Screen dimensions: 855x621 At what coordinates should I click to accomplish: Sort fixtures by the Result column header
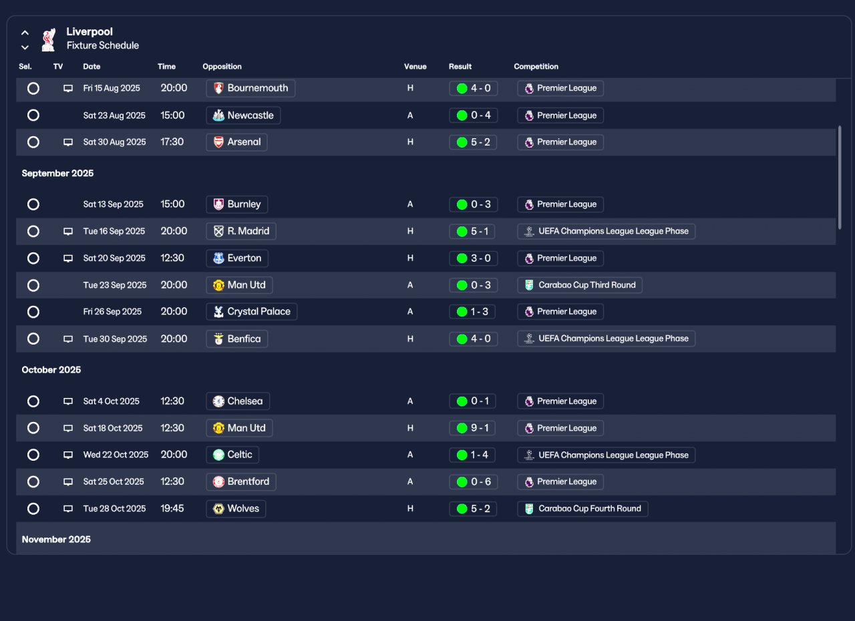click(x=460, y=67)
